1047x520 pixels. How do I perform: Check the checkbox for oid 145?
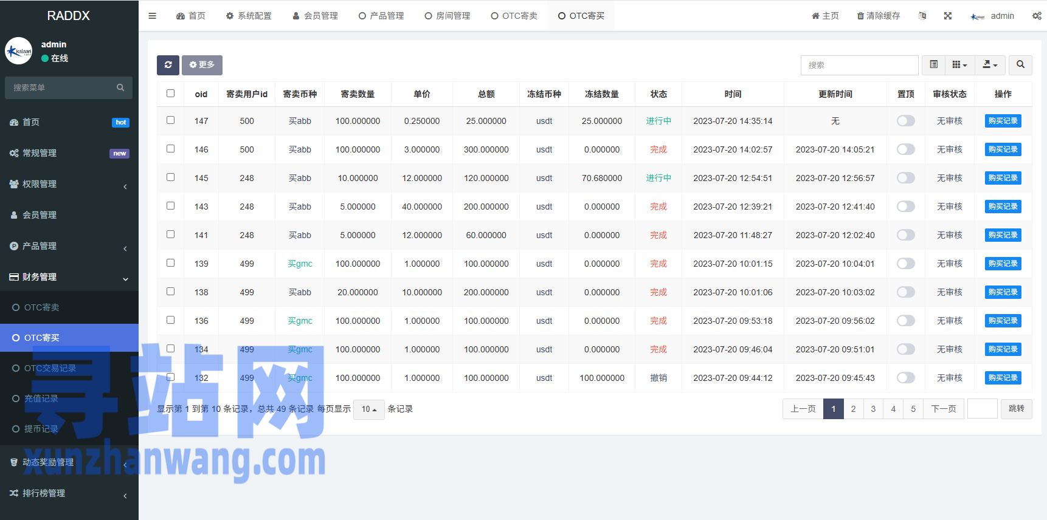170,177
